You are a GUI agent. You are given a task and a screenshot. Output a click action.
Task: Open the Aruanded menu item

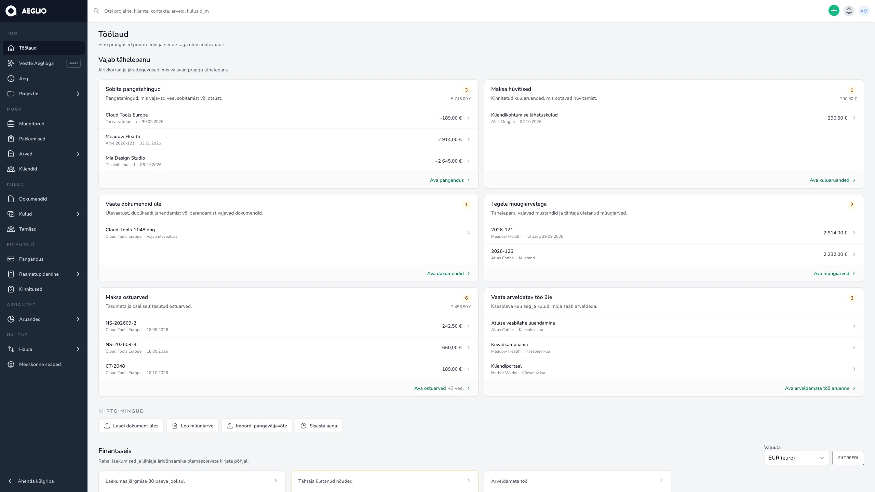[44, 319]
